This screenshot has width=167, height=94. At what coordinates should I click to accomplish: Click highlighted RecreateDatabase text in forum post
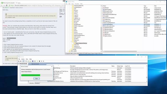tap(11, 38)
